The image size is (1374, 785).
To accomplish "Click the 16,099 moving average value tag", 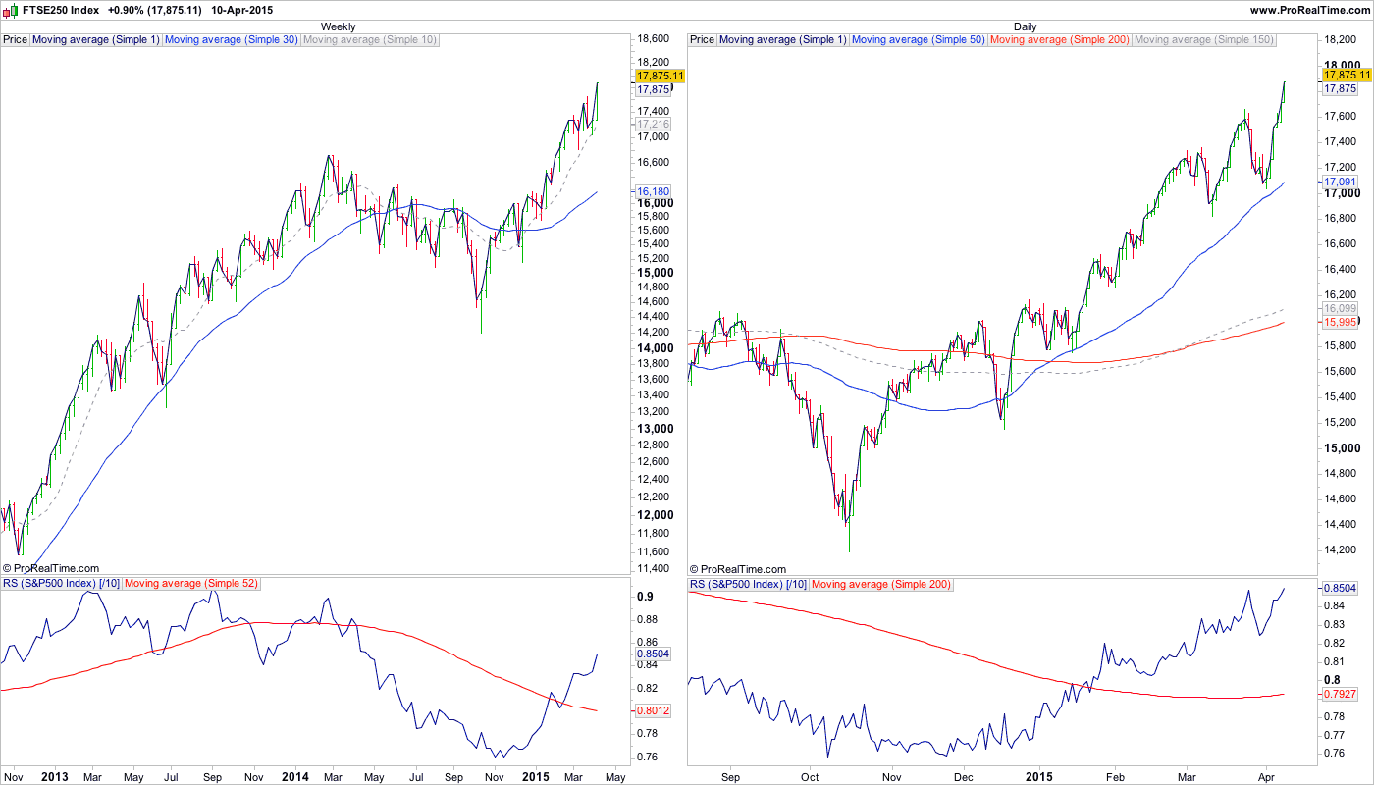I will [1341, 308].
